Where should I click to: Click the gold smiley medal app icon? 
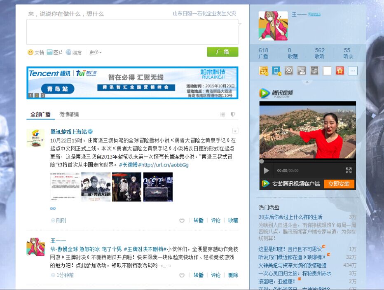[x=264, y=71]
